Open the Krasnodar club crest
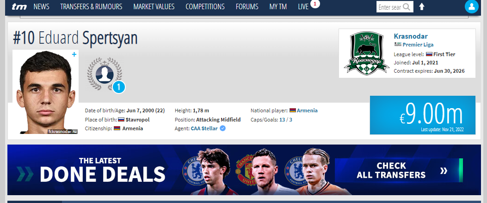This screenshot has height=203, width=487. coord(366,53)
